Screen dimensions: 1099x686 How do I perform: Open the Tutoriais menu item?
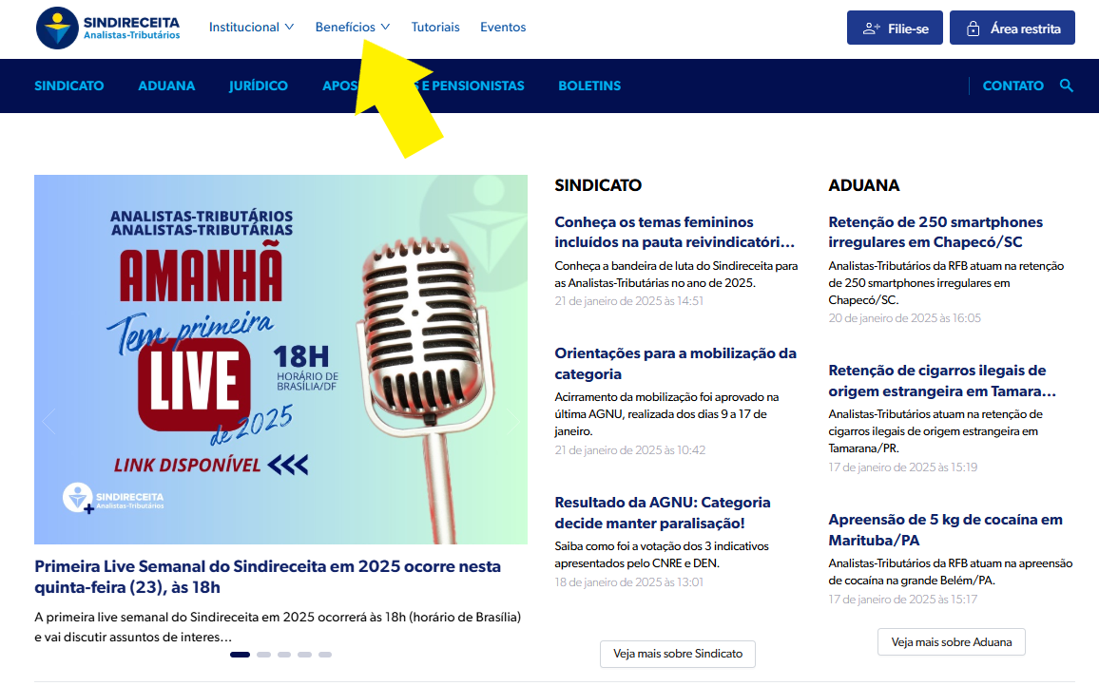pyautogui.click(x=435, y=28)
